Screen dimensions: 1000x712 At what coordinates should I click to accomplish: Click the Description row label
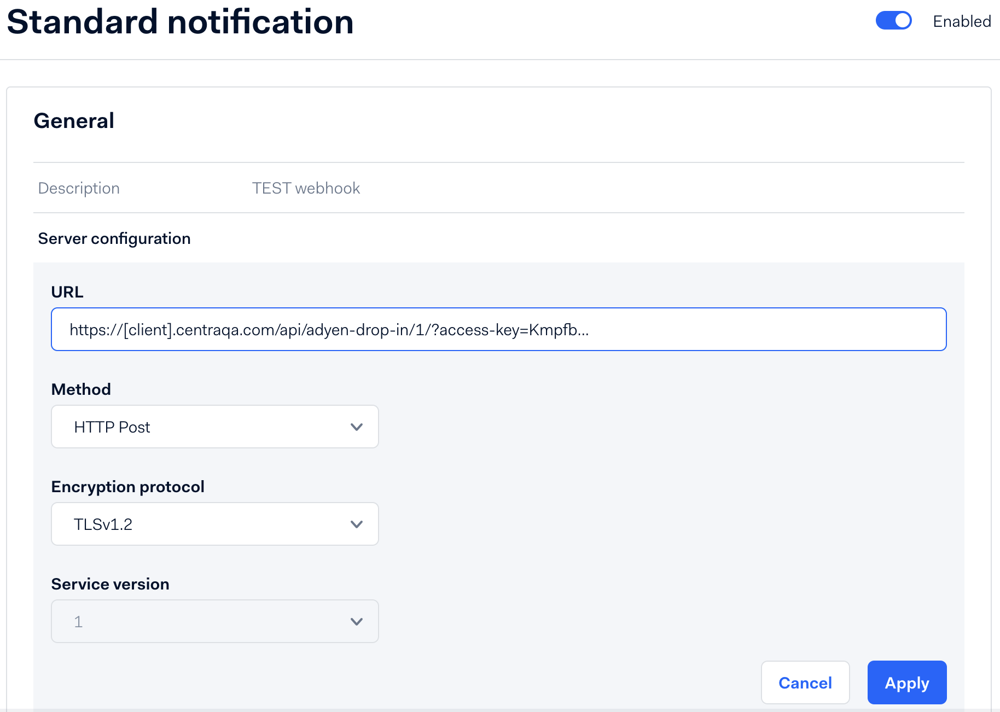click(x=78, y=188)
